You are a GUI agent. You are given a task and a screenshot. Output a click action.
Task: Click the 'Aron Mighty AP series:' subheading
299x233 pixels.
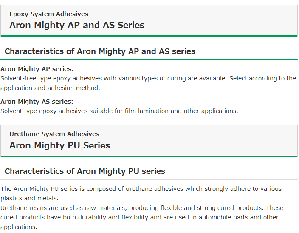pos(37,69)
